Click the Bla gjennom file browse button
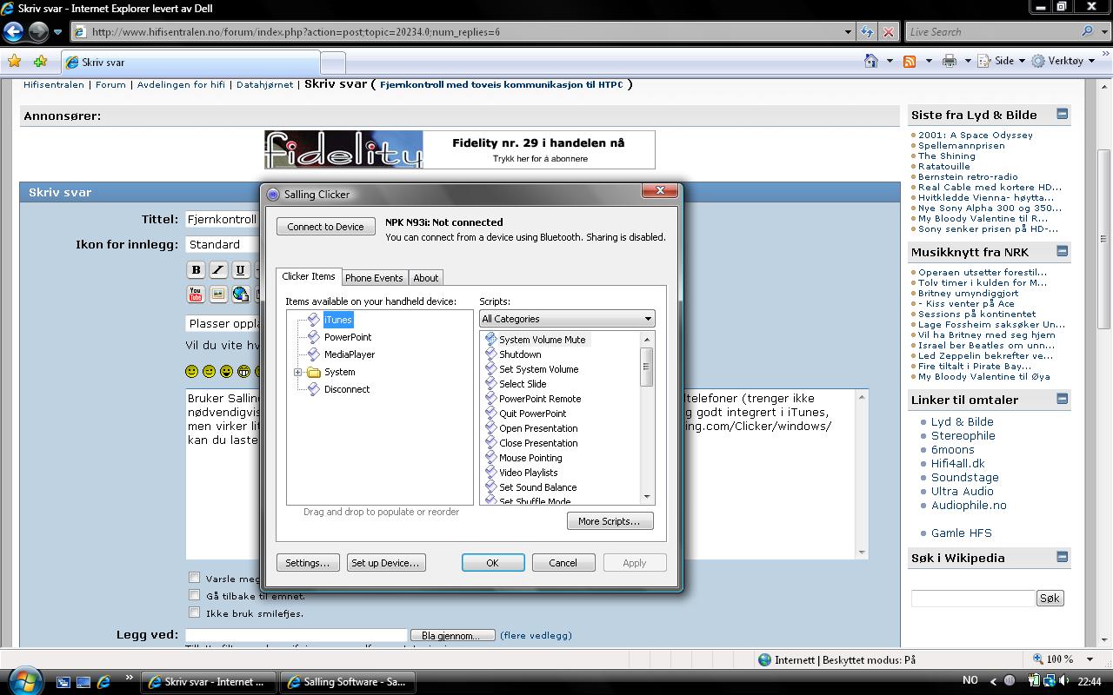 click(x=451, y=636)
